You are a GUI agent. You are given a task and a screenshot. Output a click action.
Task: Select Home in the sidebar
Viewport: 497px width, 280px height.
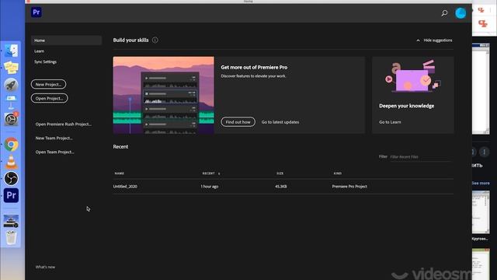66,40
